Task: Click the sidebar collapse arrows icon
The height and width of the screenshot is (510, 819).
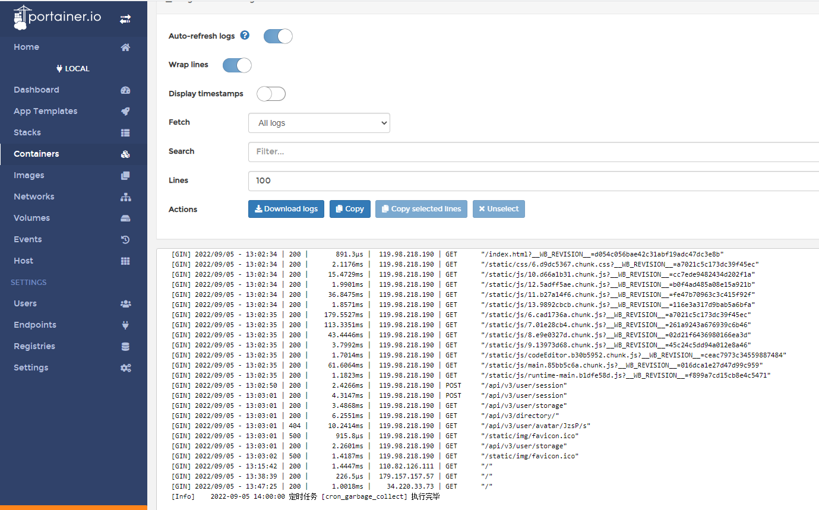Action: click(x=125, y=19)
